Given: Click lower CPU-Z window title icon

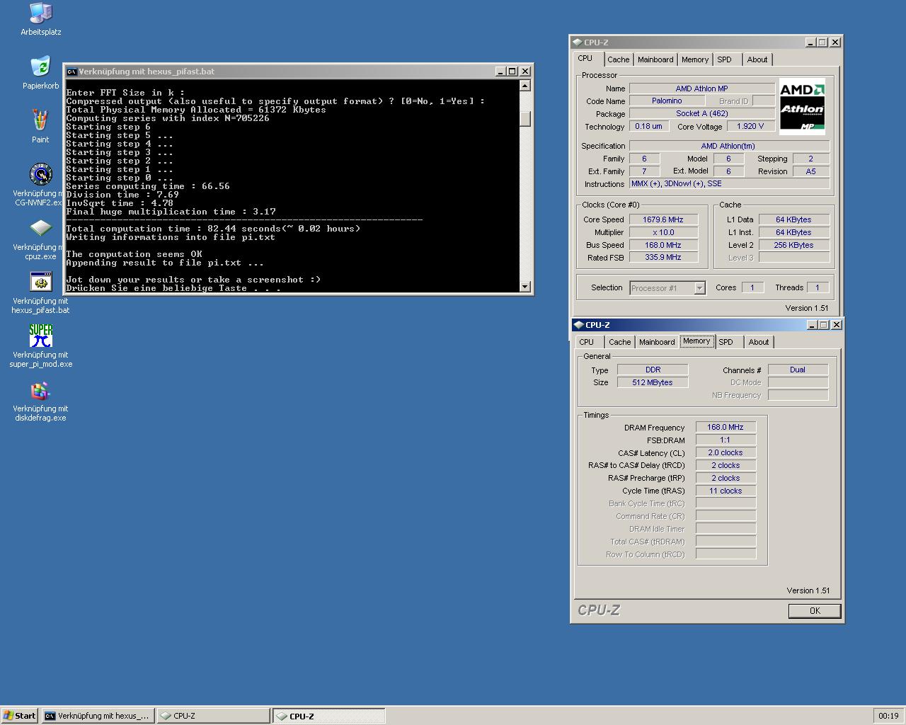Looking at the screenshot, I should pyautogui.click(x=579, y=325).
